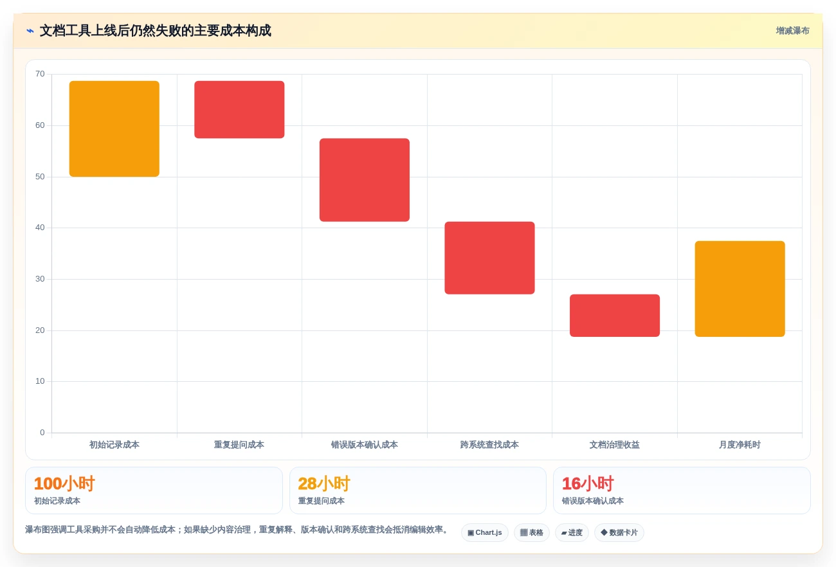Click x-axis label 重复提问成本

239,445
